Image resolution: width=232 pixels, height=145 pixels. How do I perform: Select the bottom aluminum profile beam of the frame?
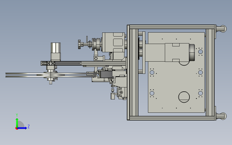coord(172,118)
